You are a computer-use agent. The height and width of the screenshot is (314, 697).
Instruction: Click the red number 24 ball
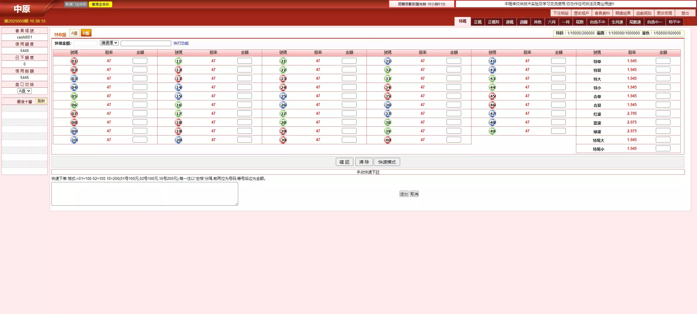(283, 87)
